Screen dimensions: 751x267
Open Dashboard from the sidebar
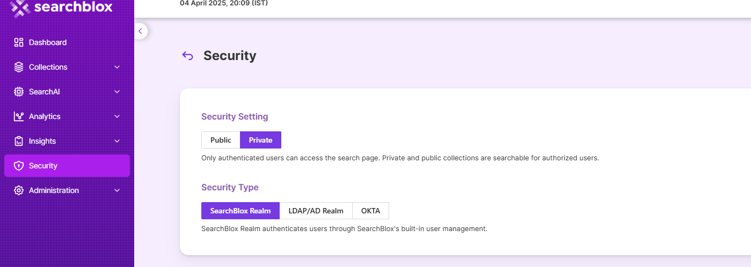[x=67, y=42]
